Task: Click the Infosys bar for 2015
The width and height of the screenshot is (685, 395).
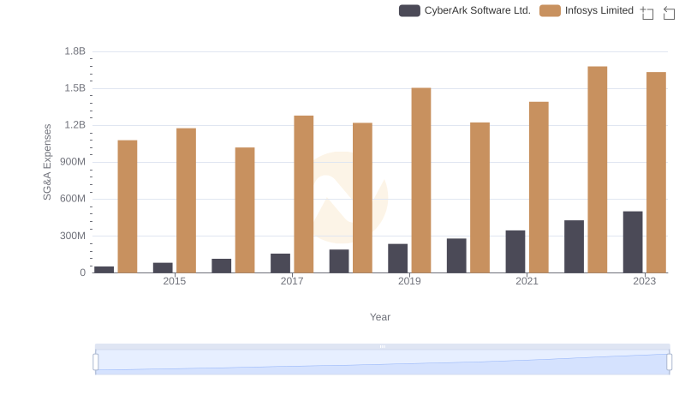Action: pos(186,200)
